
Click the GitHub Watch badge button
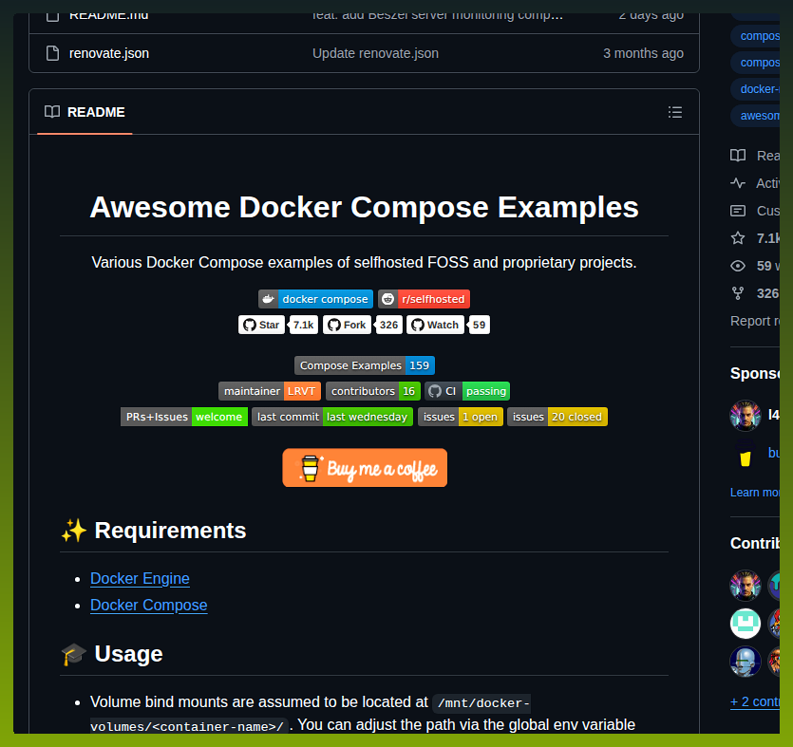pos(435,325)
